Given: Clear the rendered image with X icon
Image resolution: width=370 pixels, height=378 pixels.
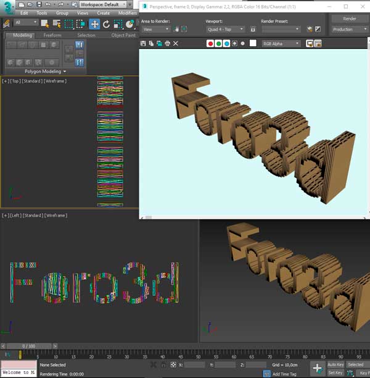Looking at the screenshot, I should click(176, 43).
